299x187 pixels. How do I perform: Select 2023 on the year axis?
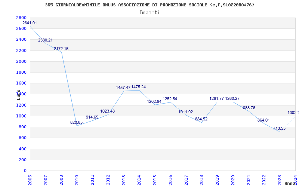pyautogui.click(x=280, y=180)
